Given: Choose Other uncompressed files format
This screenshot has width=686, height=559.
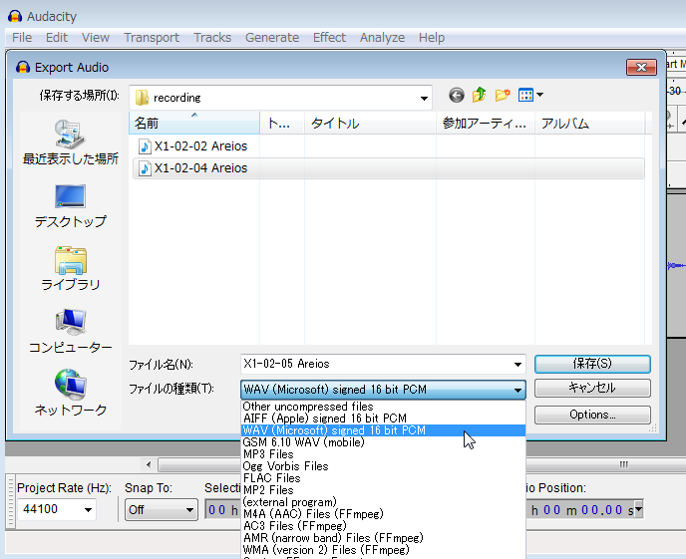Looking at the screenshot, I should (383, 407).
